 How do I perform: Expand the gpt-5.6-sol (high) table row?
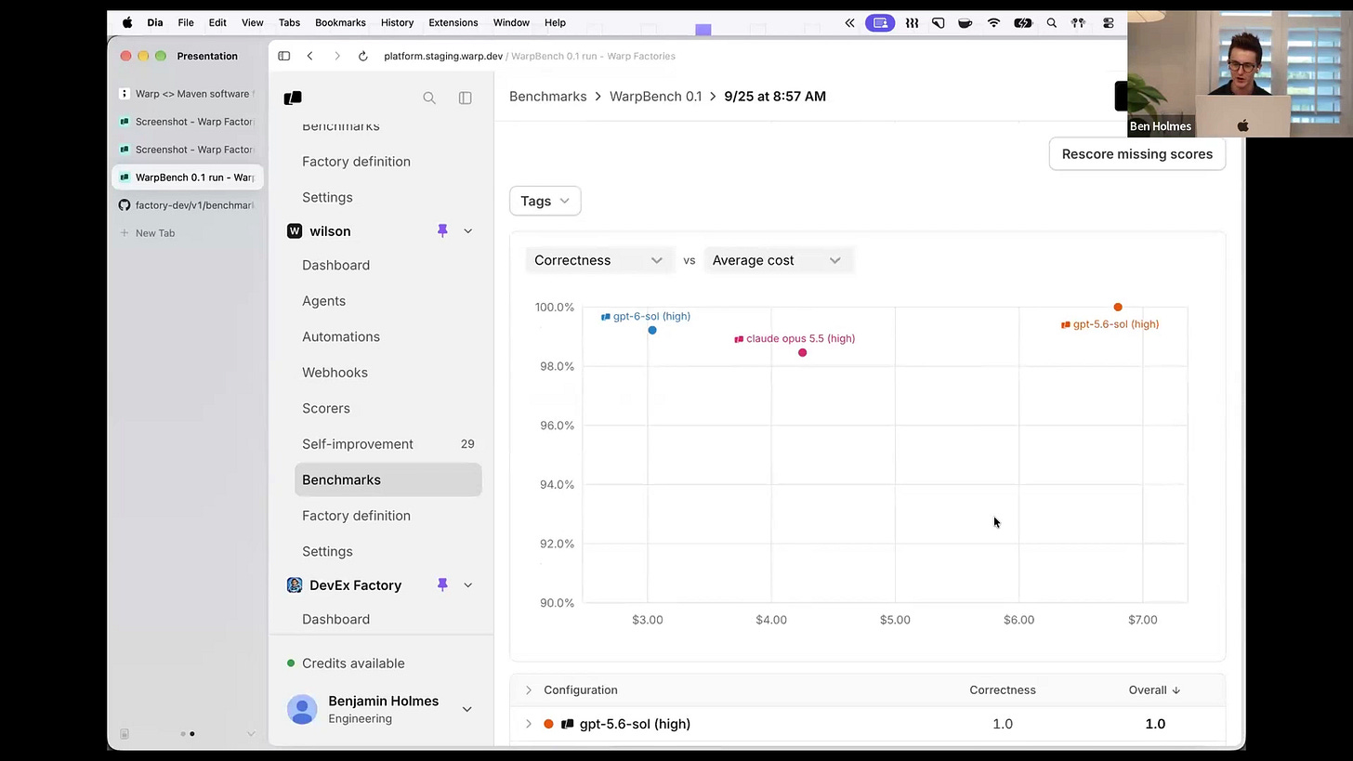(529, 724)
